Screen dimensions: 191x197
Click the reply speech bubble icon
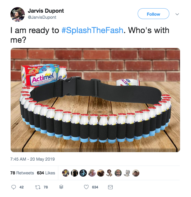(13, 187)
